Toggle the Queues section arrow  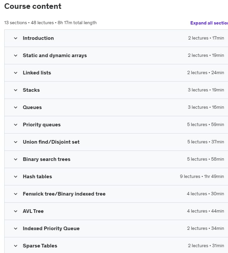pos(16,107)
